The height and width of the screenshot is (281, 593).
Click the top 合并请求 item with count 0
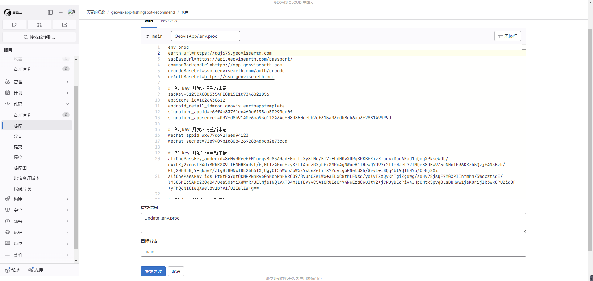[37, 69]
